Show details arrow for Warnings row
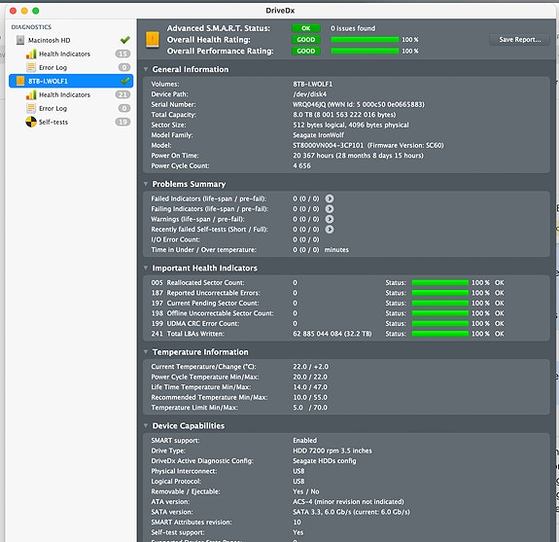Image resolution: width=559 pixels, height=542 pixels. coord(330,219)
